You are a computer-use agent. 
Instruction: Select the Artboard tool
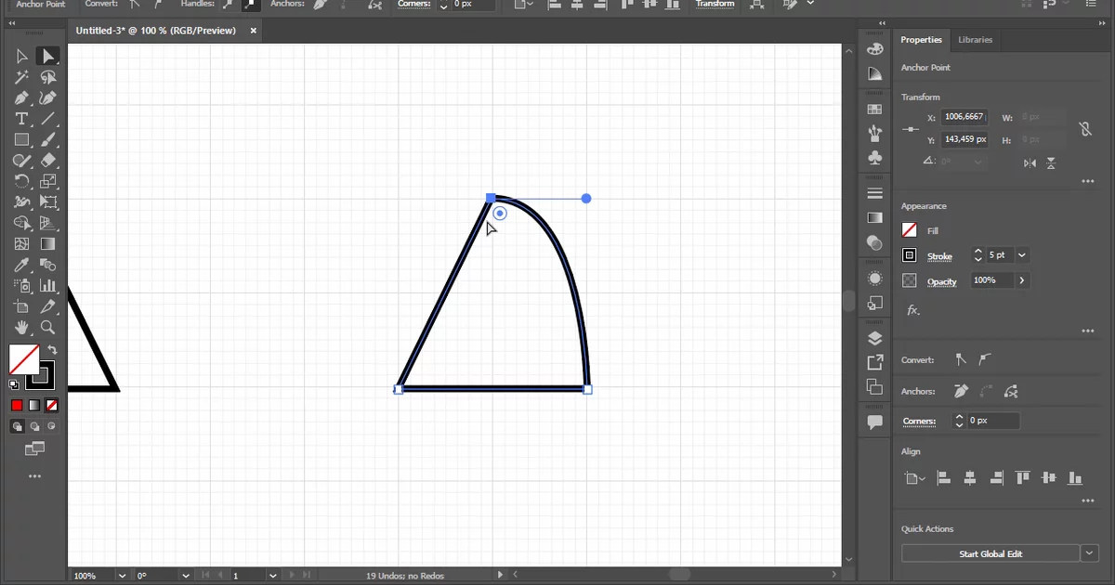(21, 306)
